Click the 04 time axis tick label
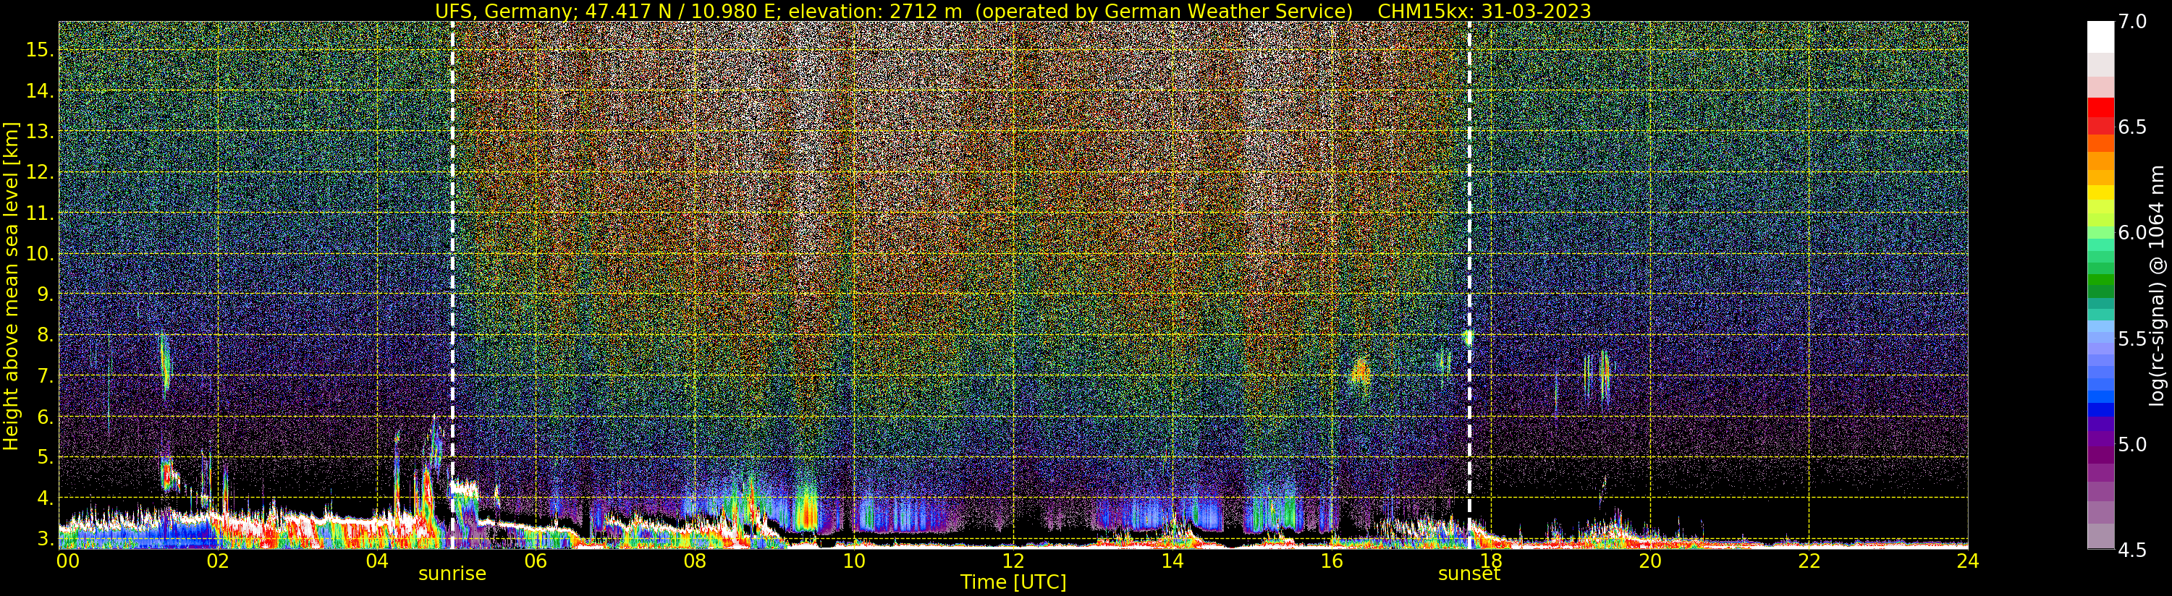The width and height of the screenshot is (2172, 596). coord(377,561)
